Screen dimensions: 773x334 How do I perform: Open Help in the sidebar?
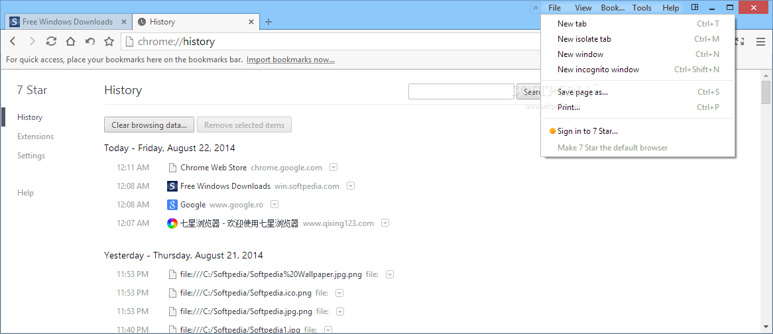25,193
